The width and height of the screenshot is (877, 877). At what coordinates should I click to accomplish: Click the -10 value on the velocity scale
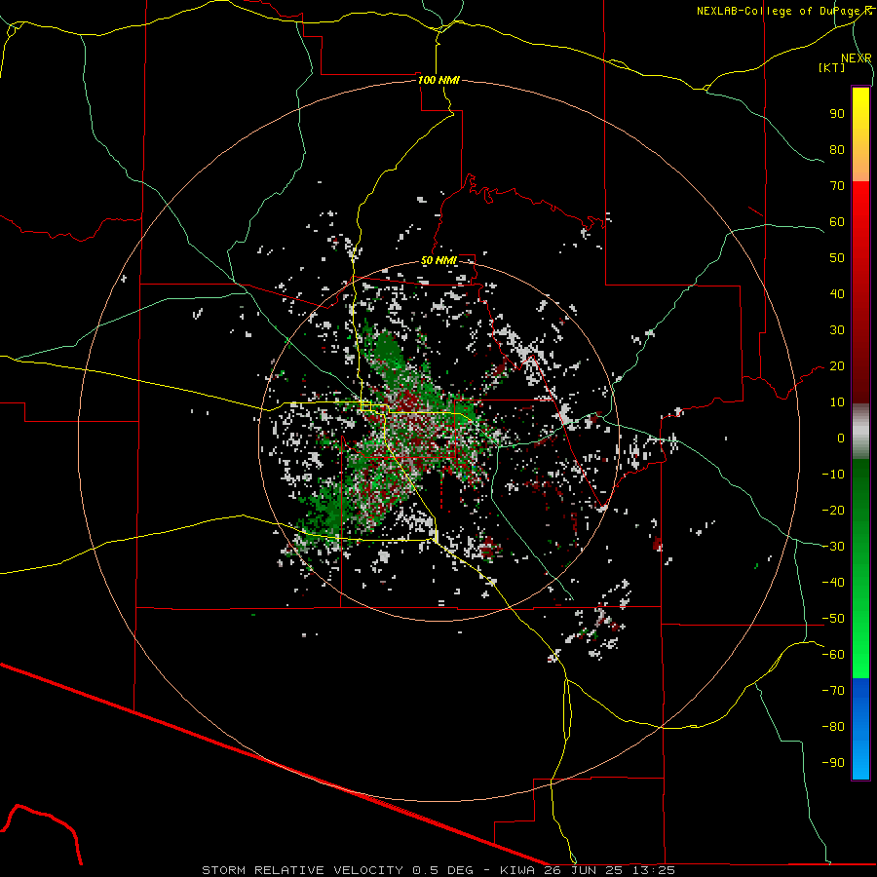click(833, 475)
